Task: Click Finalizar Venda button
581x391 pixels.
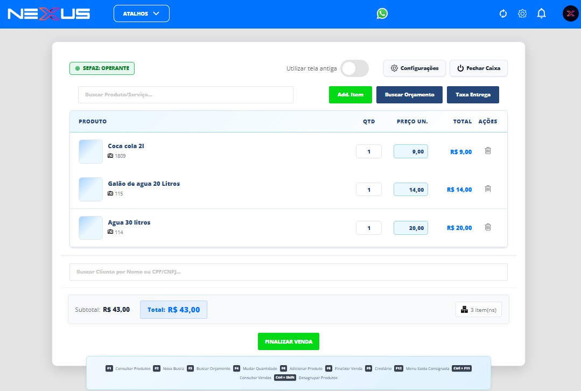Action: [x=289, y=341]
